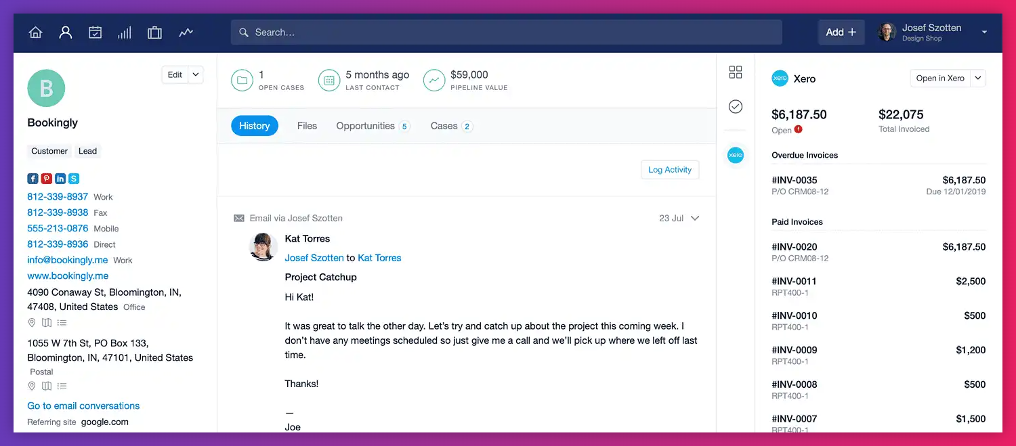Click the Xero logo in panel header

pos(780,79)
